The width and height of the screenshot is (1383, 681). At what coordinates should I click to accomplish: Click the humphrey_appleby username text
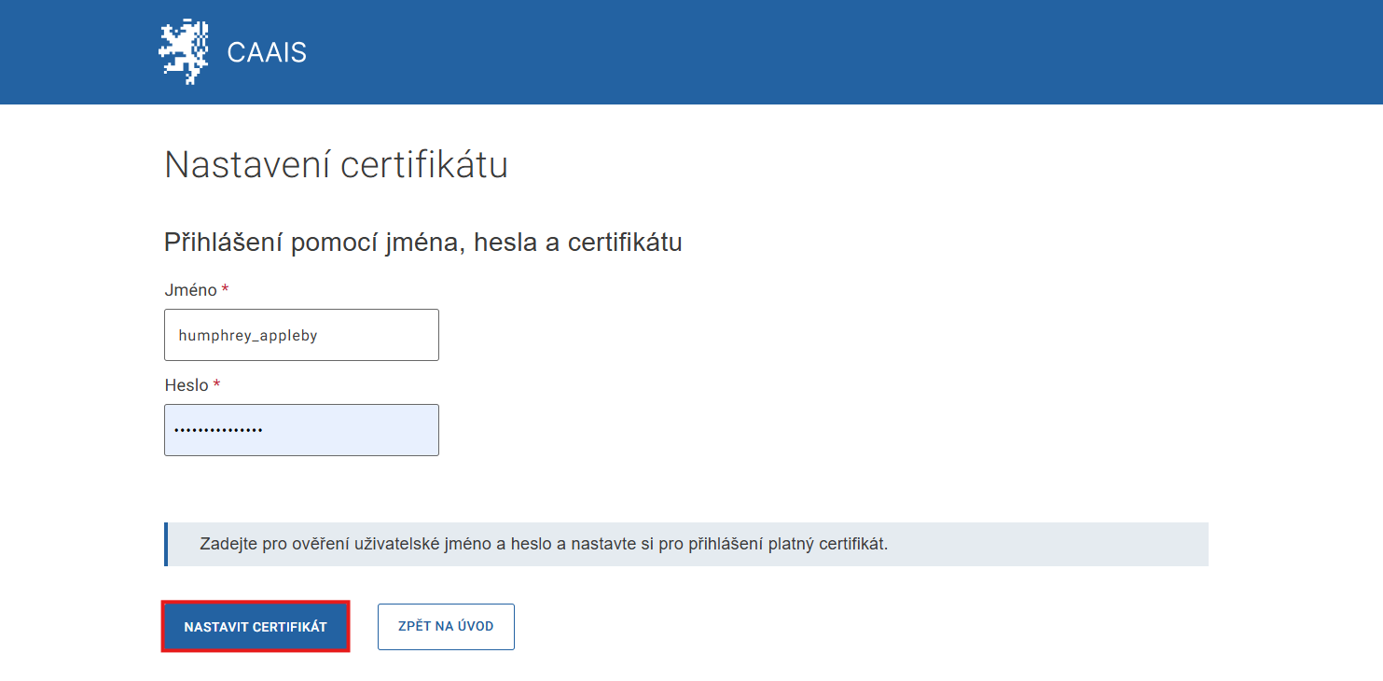point(248,336)
